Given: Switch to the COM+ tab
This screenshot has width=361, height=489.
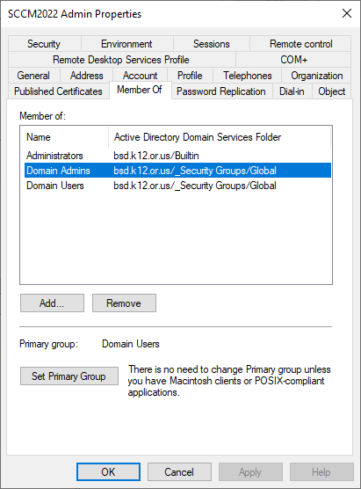Looking at the screenshot, I should 293,60.
